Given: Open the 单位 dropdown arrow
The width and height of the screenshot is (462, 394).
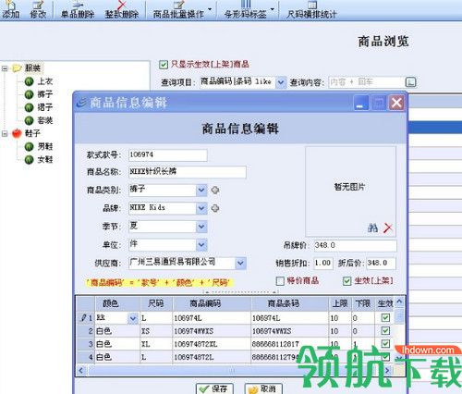Looking at the screenshot, I should point(201,245).
